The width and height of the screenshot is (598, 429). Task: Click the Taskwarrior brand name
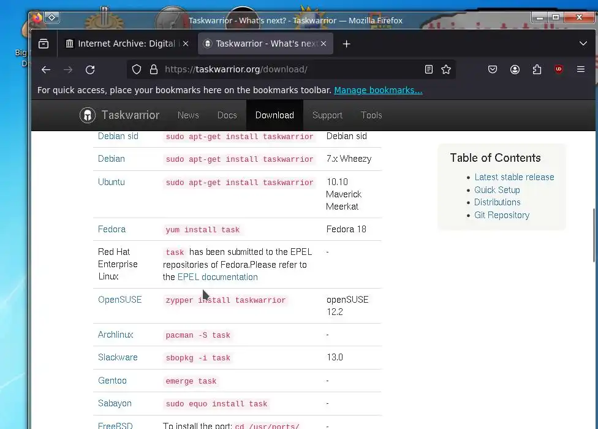131,115
